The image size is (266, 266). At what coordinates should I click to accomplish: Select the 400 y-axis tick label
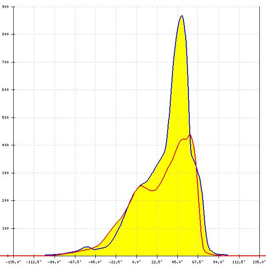[5, 145]
